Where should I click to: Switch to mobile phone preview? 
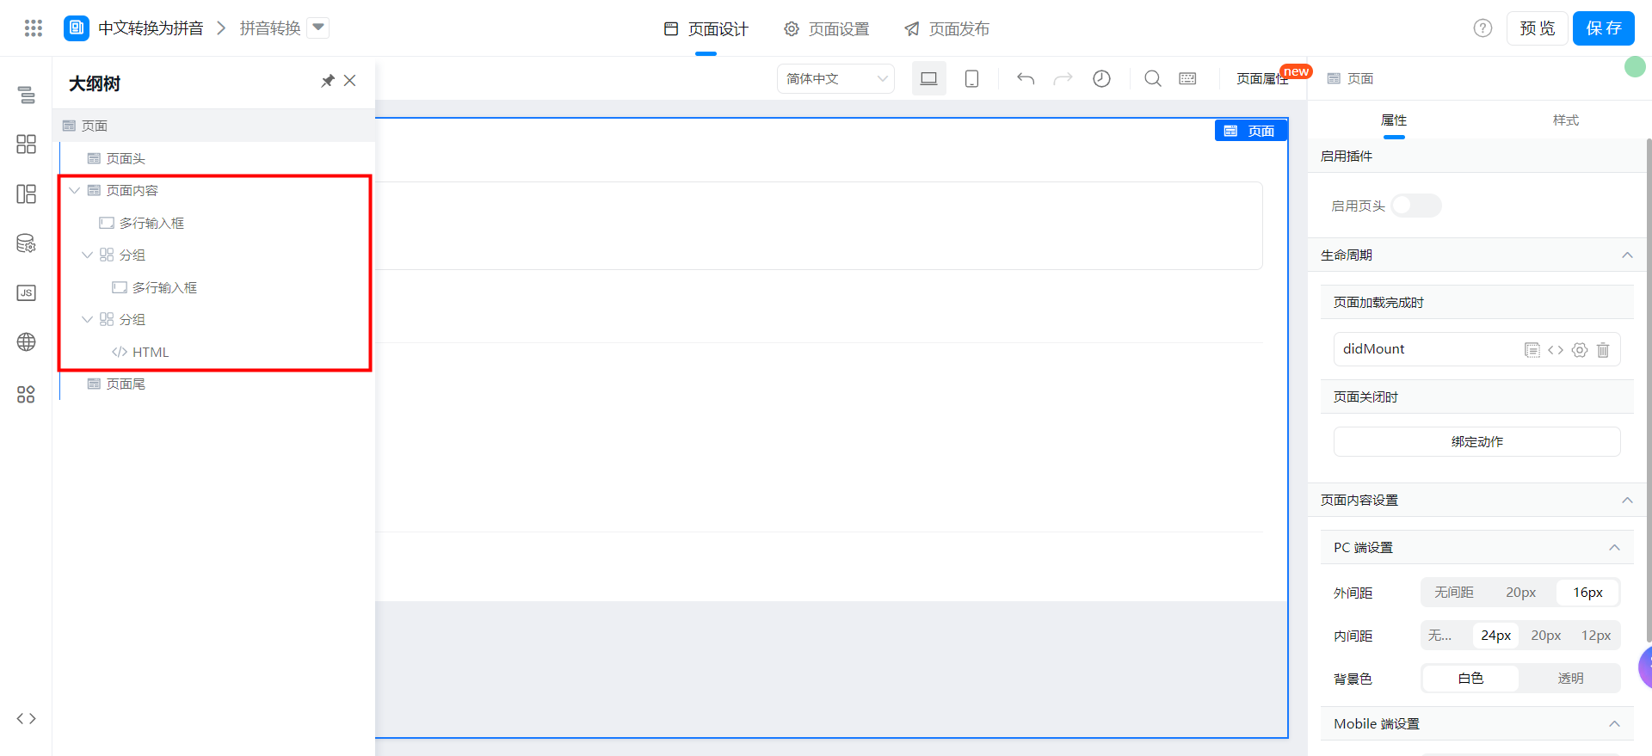(x=971, y=79)
